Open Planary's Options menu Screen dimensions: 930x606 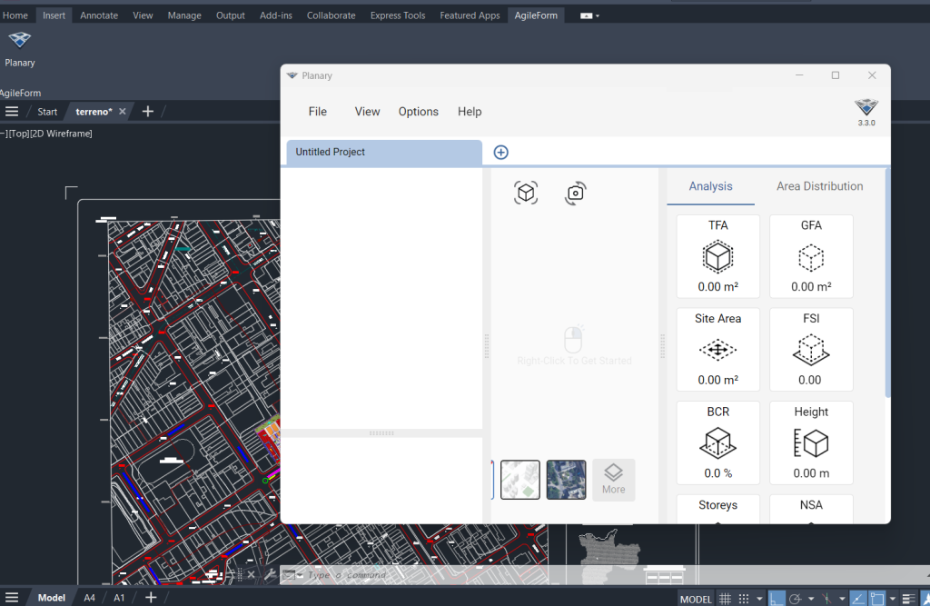[418, 112]
